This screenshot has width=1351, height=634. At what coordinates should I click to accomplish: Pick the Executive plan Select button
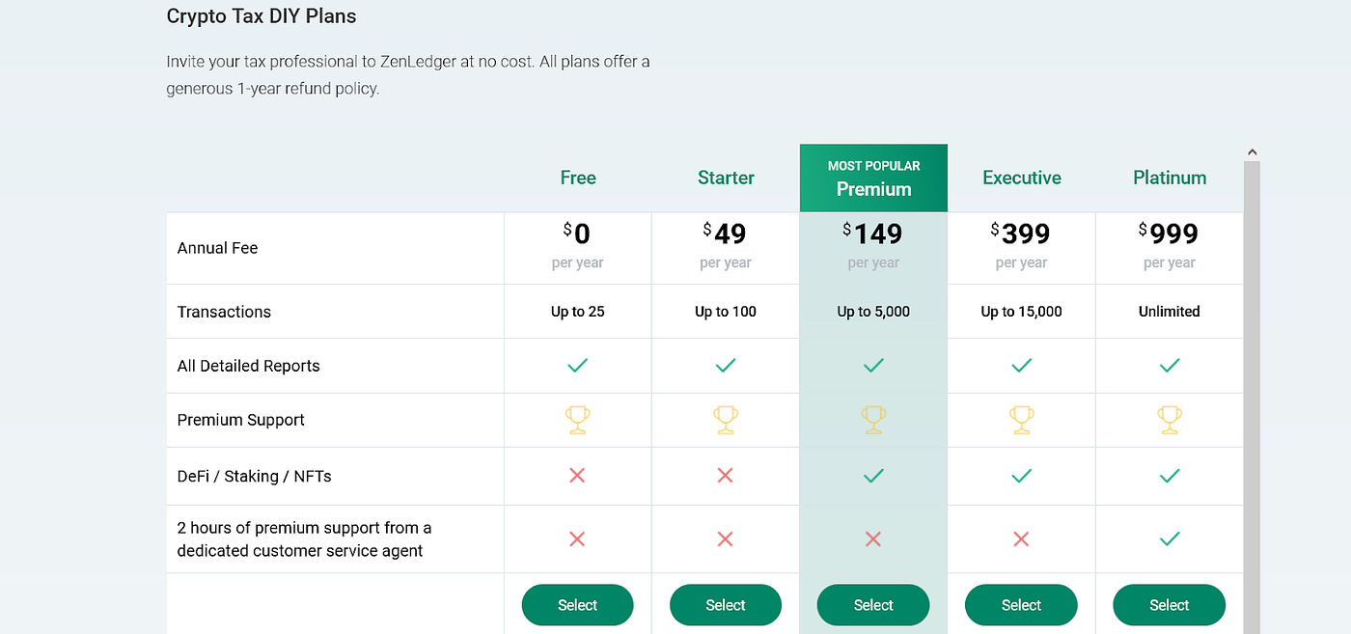click(1021, 605)
